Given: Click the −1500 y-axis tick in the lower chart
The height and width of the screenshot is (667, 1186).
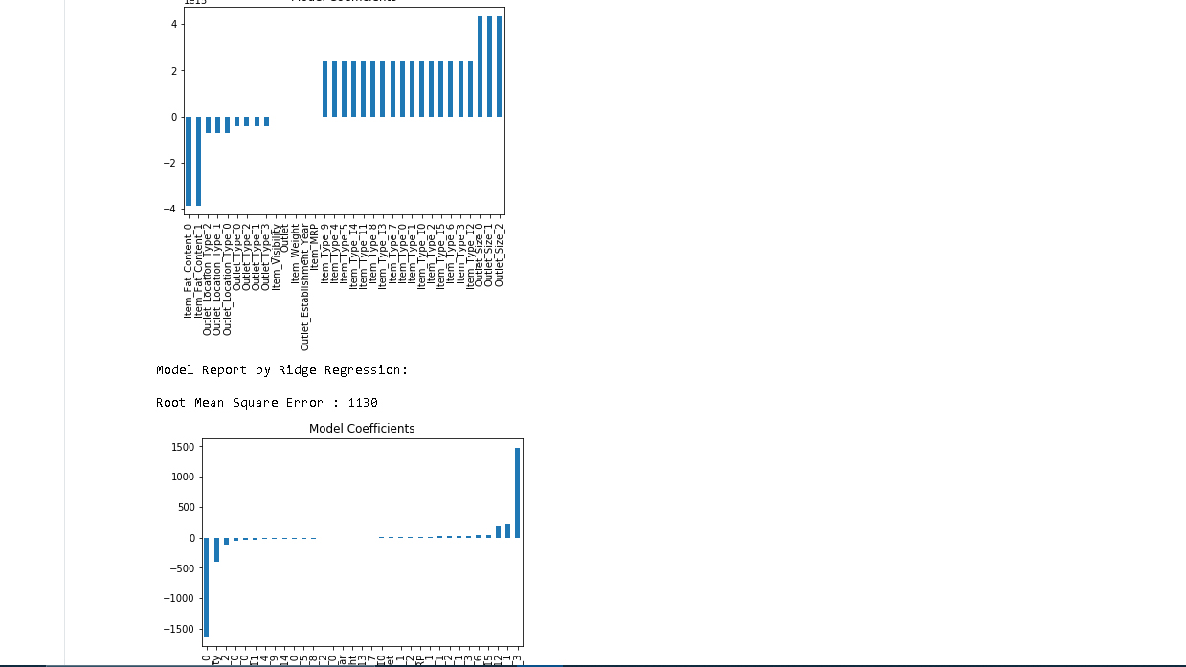Looking at the screenshot, I should click(x=181, y=629).
